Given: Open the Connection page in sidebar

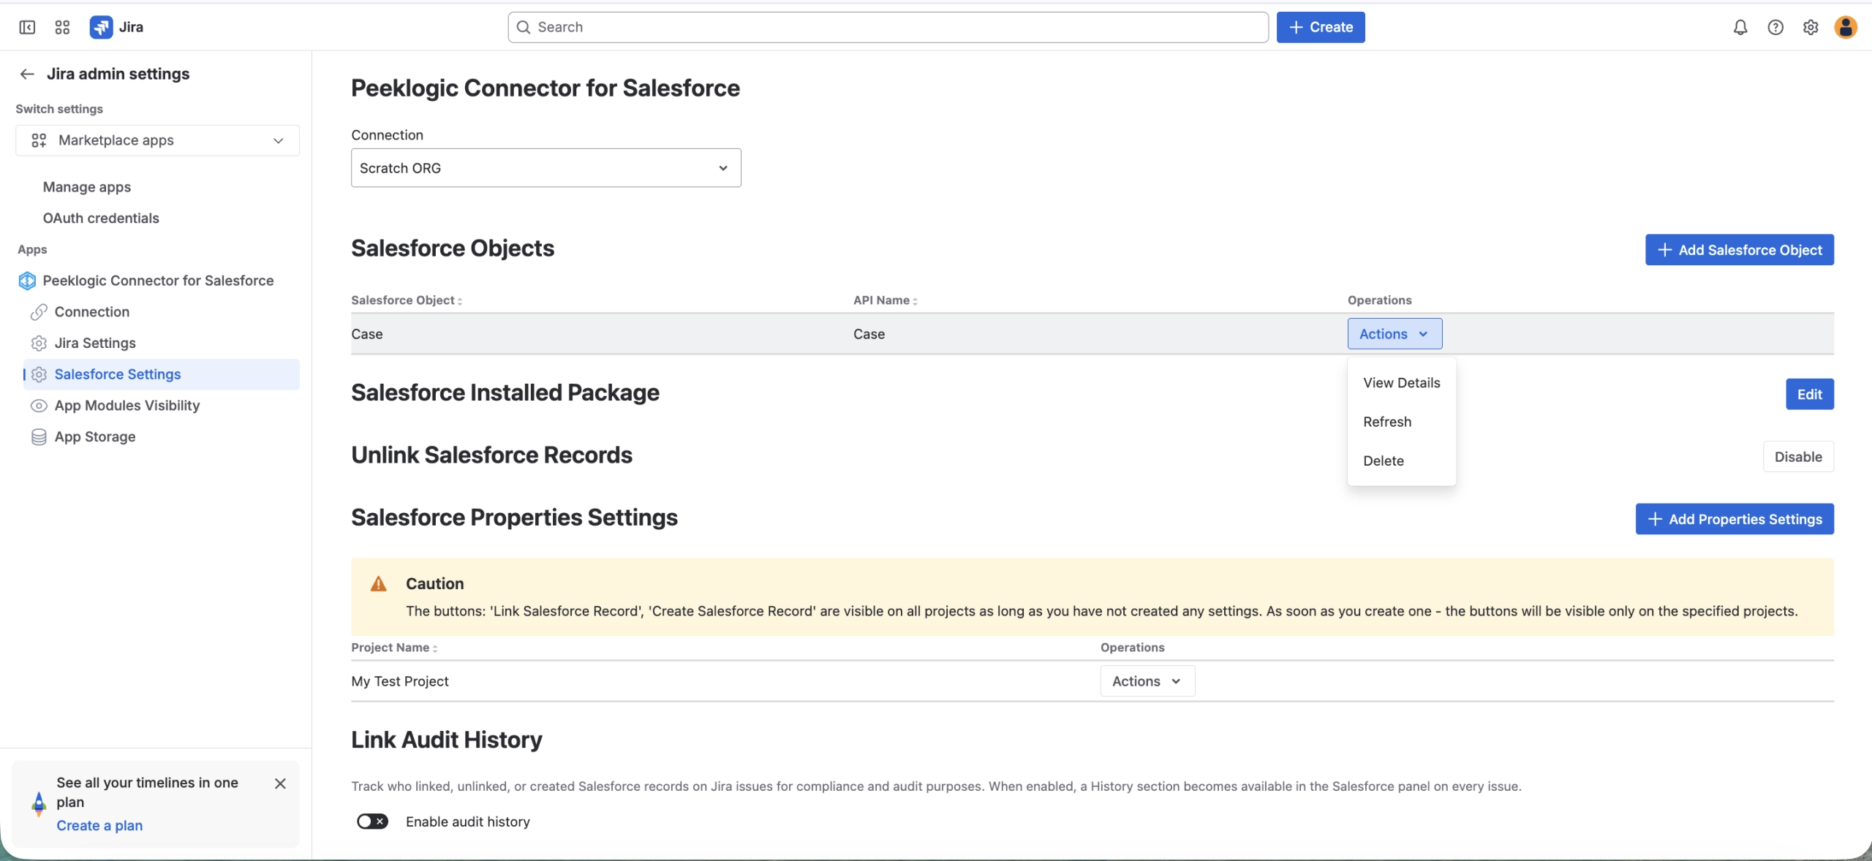Looking at the screenshot, I should [91, 312].
